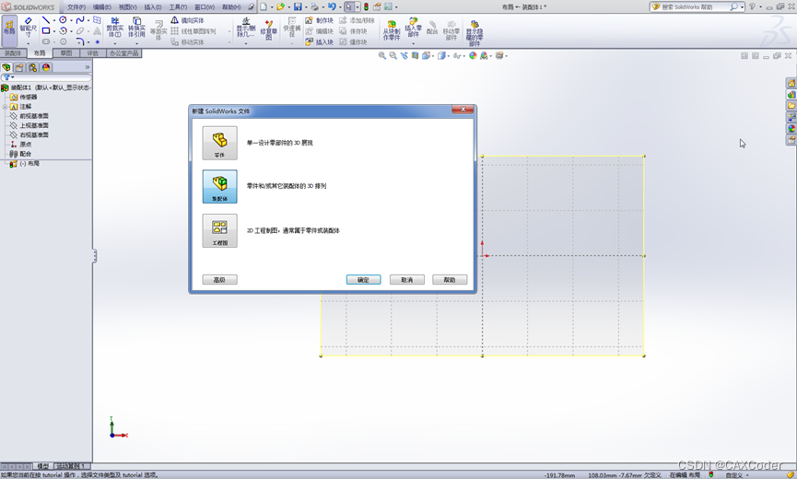The image size is (797, 479).
Task: Choose the 装配体 (Assembly) document type button
Action: 219,186
